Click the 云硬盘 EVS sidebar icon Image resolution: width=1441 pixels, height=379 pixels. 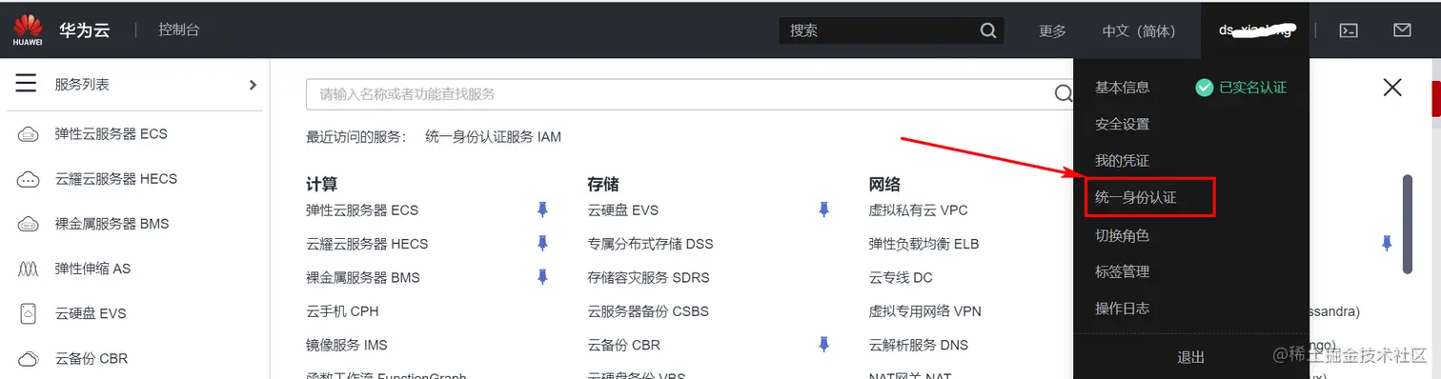point(29,313)
